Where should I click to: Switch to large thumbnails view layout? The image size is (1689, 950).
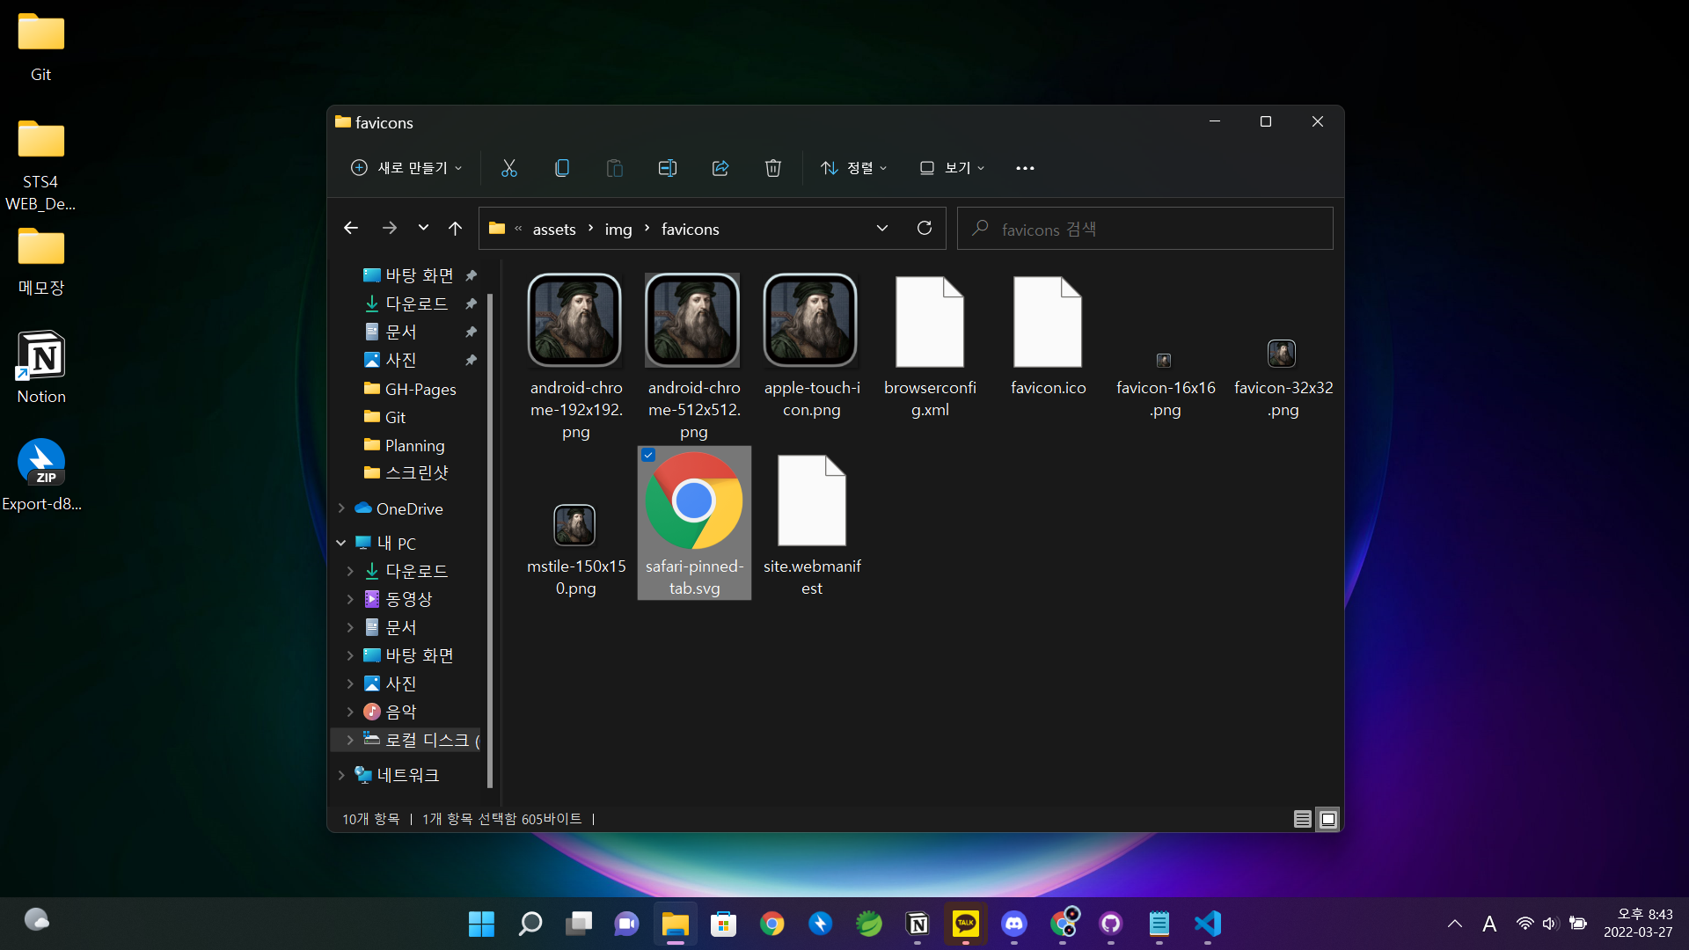[1327, 819]
